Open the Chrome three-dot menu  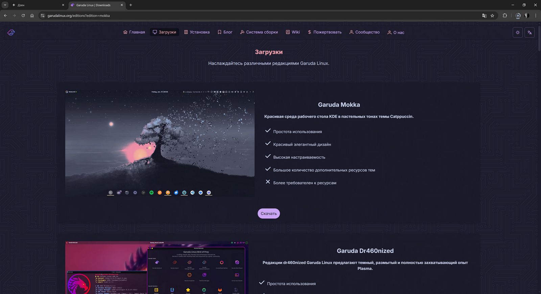click(536, 16)
